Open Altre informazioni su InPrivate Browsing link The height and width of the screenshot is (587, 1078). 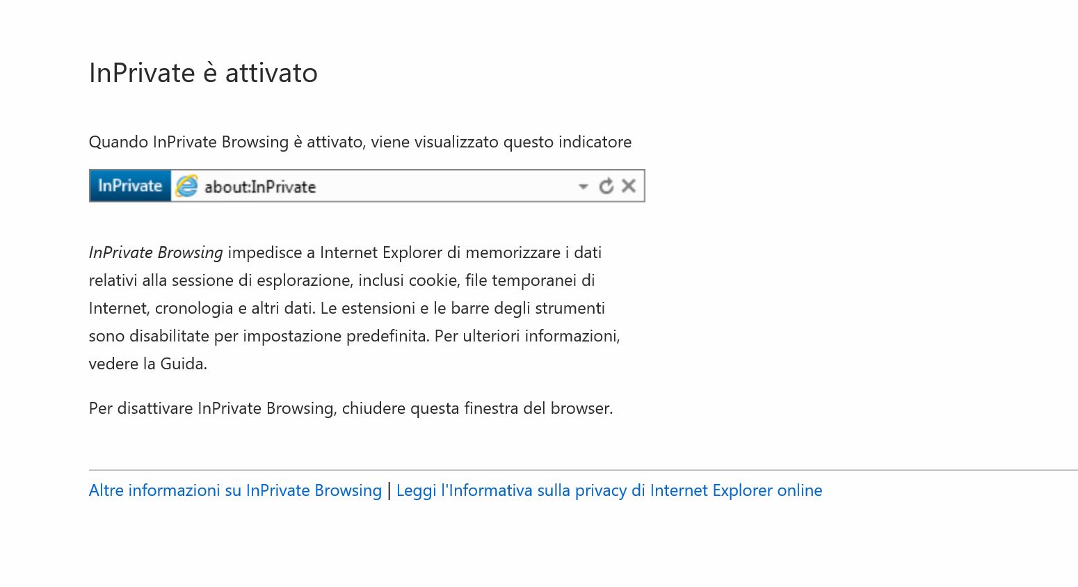click(x=235, y=490)
